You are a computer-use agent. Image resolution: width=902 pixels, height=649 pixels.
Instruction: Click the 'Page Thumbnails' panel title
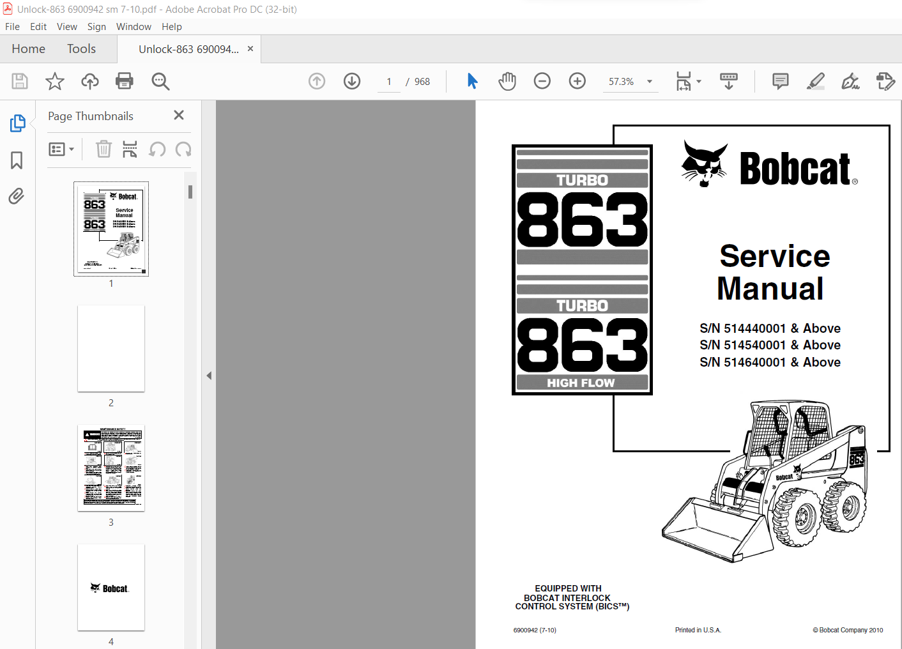pyautogui.click(x=91, y=116)
